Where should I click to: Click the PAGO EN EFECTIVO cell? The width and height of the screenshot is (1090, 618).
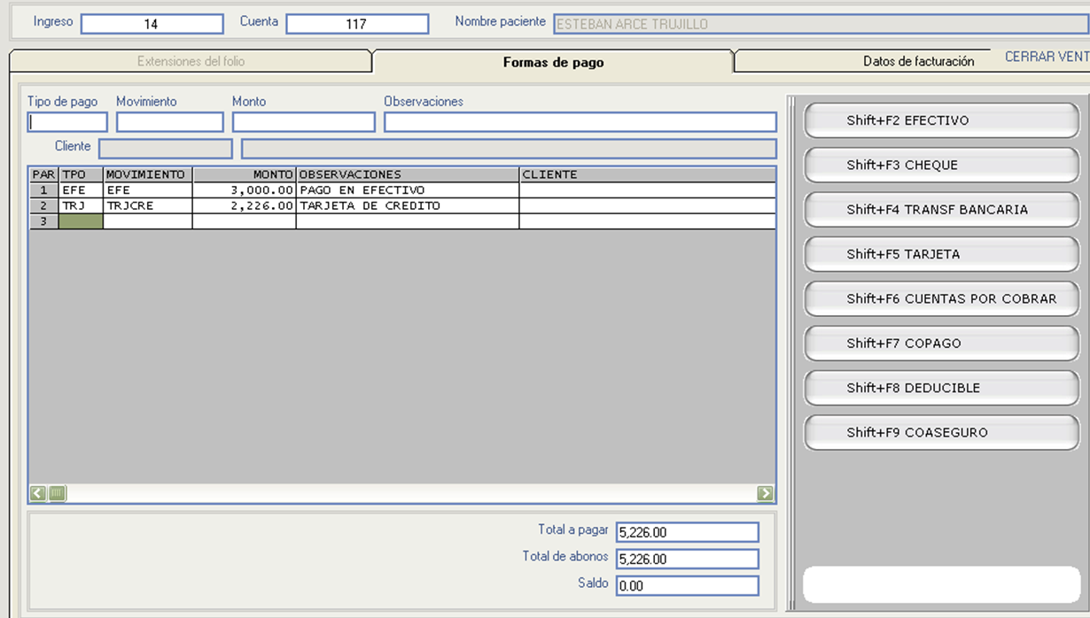pos(408,190)
